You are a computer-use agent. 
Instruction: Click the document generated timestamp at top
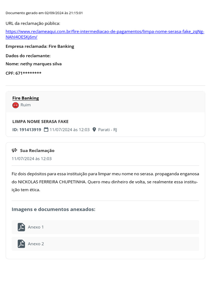click(x=44, y=13)
